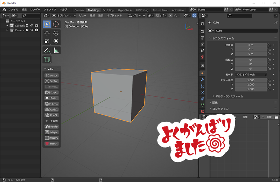Switch to the Sculpting workspace tab
280x182 pixels.
pyautogui.click(x=108, y=10)
